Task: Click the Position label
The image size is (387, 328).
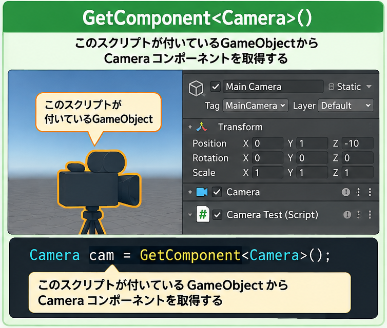Action: tap(209, 143)
